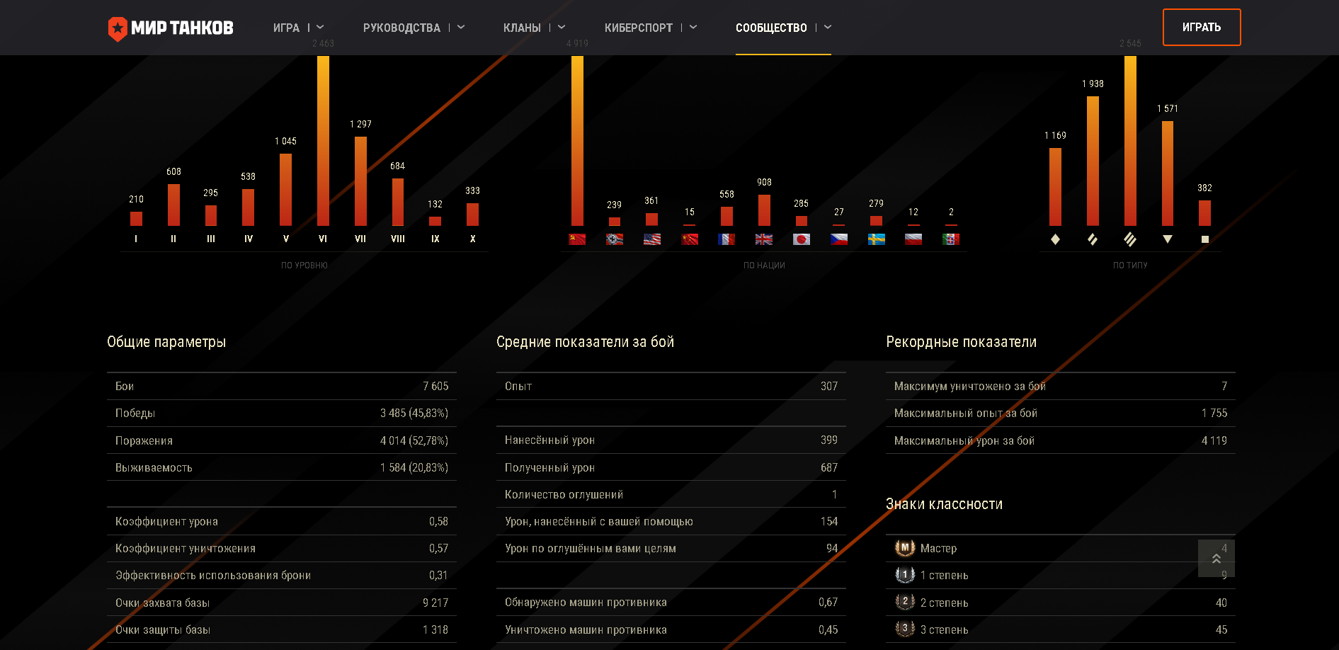Screen dimensions: 1339x650
Task: Click the light tank diamond type icon
Action: (x=1055, y=239)
